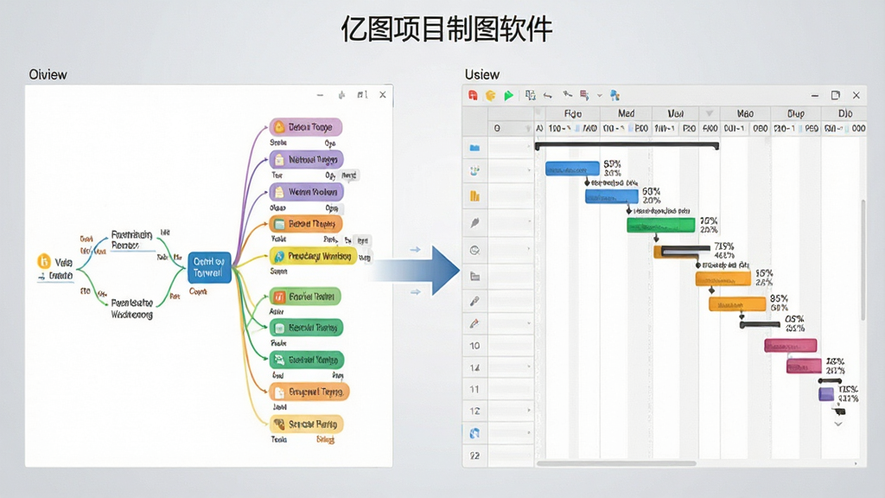Open dropdown arrow beside toolbar flag icon
This screenshot has width=885, height=498.
click(x=600, y=95)
